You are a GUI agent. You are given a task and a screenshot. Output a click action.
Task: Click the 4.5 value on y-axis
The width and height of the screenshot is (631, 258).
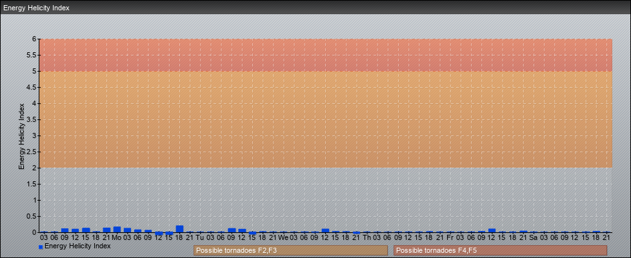[x=32, y=87]
